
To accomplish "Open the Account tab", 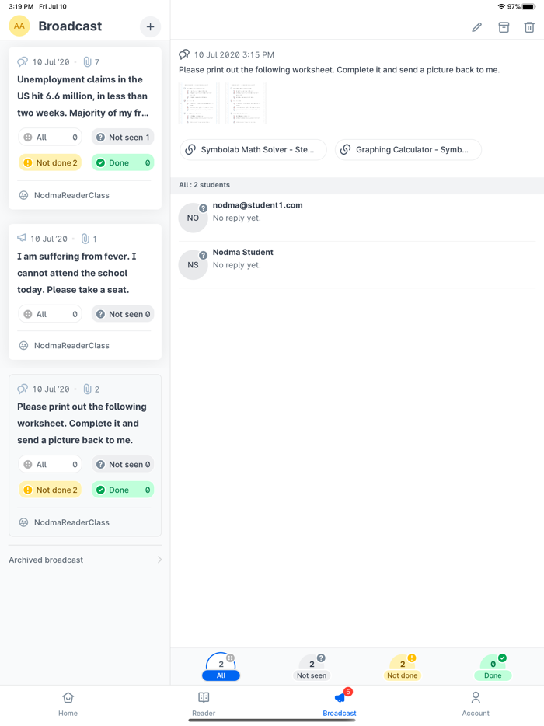I will coord(476,703).
